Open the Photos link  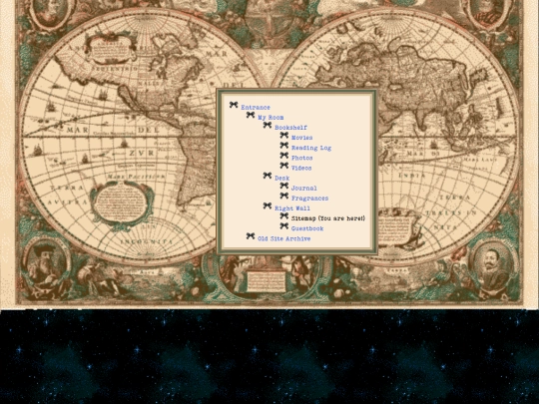coord(302,158)
